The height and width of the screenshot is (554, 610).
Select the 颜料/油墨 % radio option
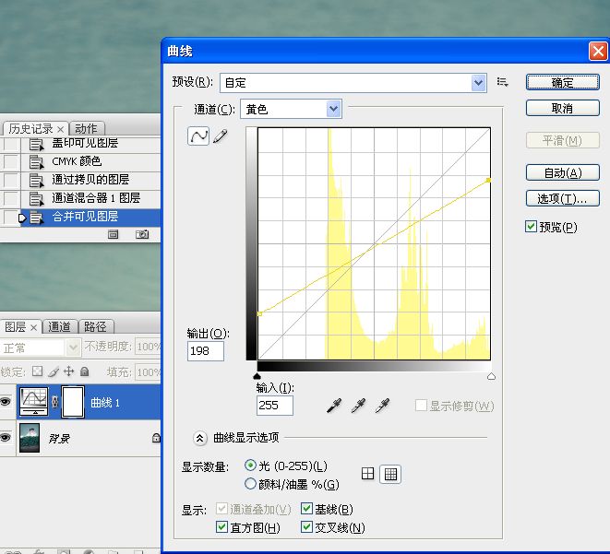coord(250,484)
